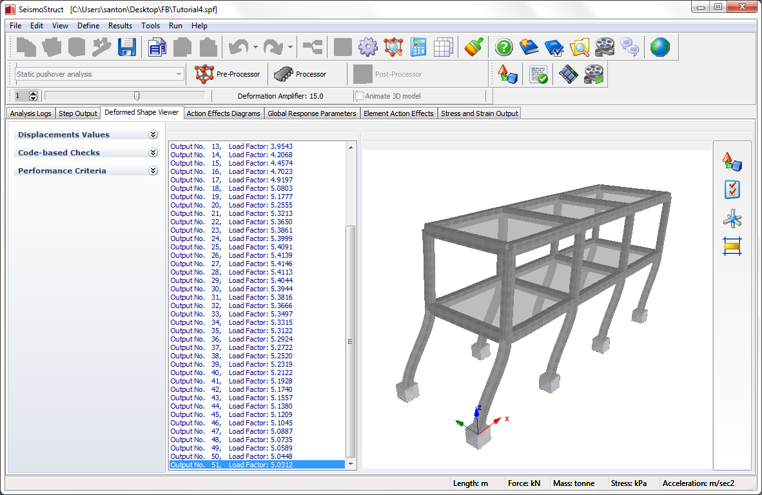The width and height of the screenshot is (762, 495).
Task: Click the calculator icon in the toolbar
Action: coord(418,47)
